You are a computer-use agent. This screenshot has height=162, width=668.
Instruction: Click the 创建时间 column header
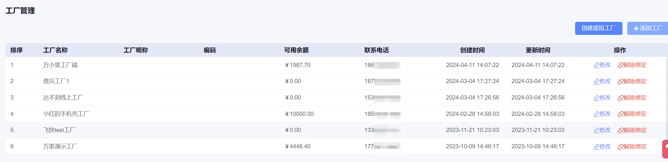(472, 50)
